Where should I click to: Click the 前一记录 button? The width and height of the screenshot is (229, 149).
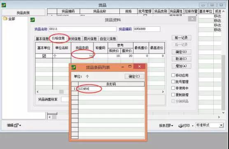tap(181, 38)
